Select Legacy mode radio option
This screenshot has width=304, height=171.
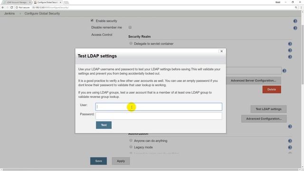[131, 147]
